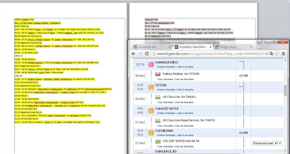Add KAWAGUCHIKO to favorite
This screenshot has width=290, height=154.
click(x=185, y=67)
